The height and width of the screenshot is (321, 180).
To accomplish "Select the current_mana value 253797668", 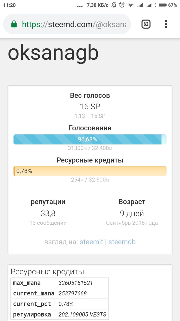I will click(x=73, y=293).
